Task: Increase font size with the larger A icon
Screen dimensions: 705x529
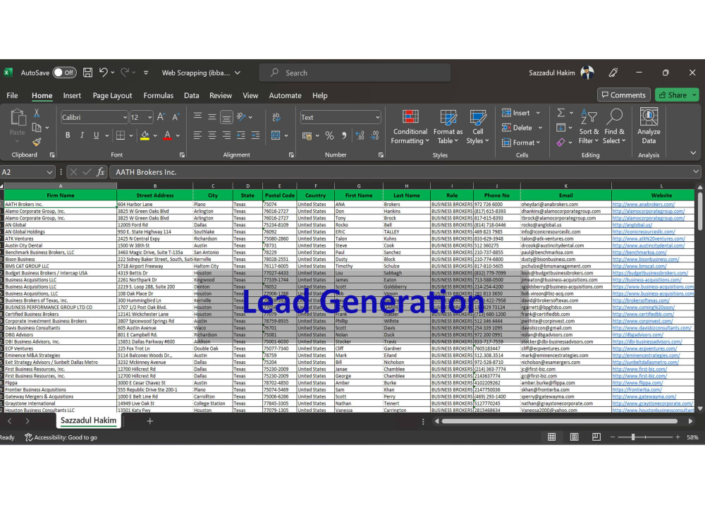Action: click(x=161, y=117)
